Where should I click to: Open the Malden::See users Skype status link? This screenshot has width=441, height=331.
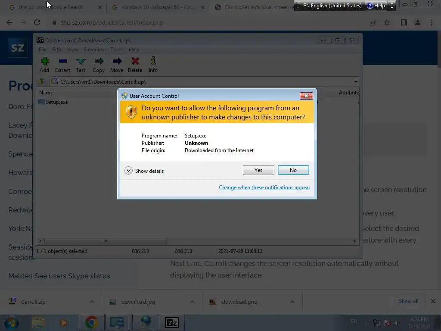point(59,276)
